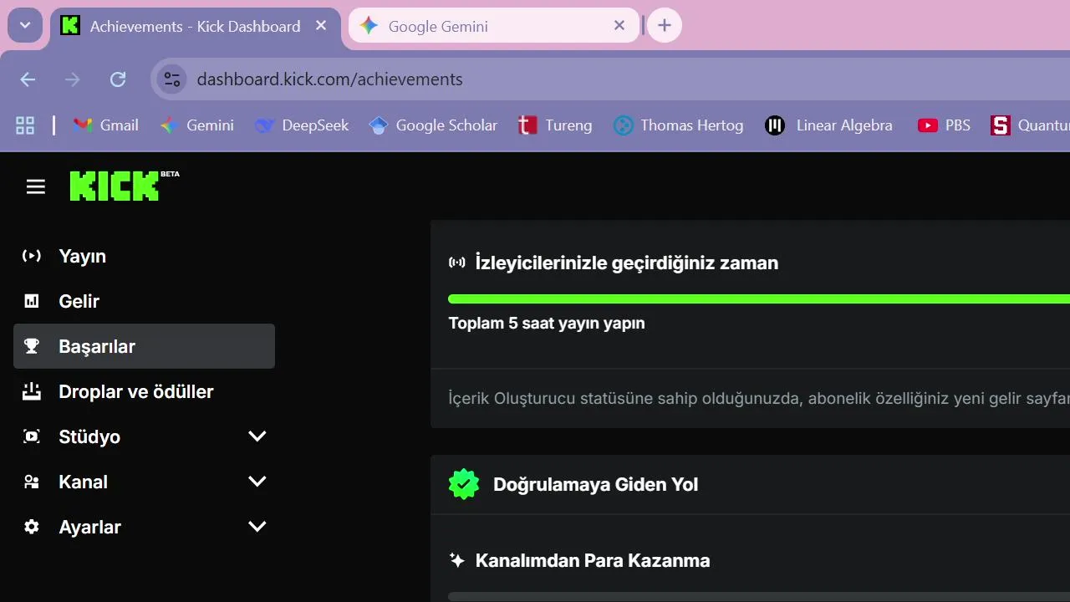The height and width of the screenshot is (602, 1070).
Task: Click the Doğrulamaya Giden Yol heading
Action: point(596,484)
